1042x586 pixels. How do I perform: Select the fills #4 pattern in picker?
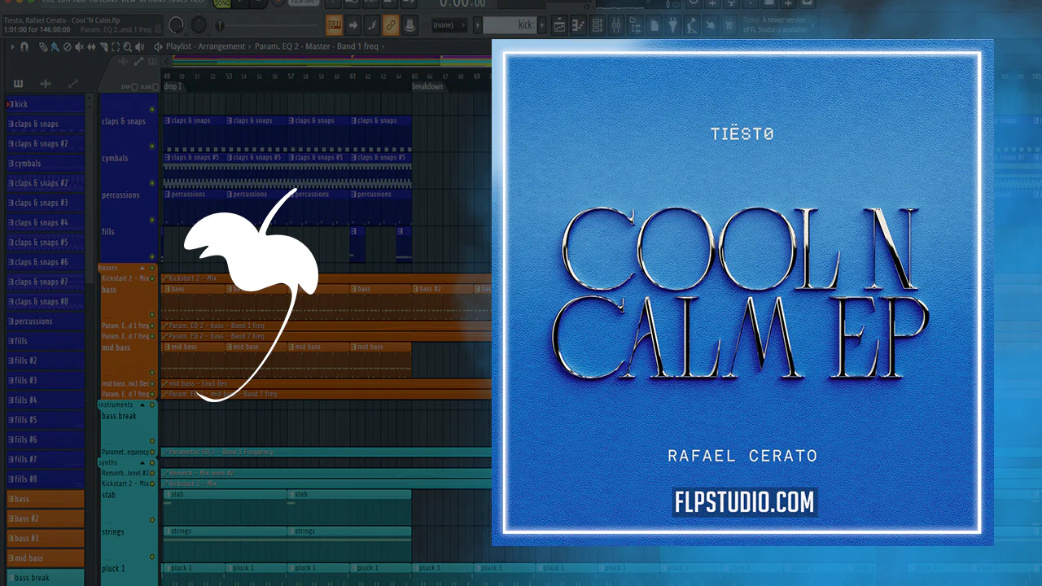46,400
